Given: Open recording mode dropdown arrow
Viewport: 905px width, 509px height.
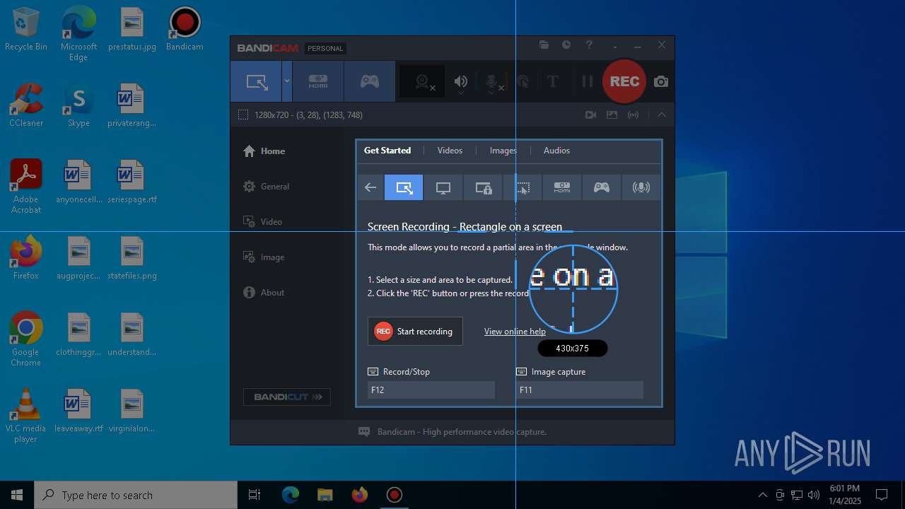Looking at the screenshot, I should [286, 81].
